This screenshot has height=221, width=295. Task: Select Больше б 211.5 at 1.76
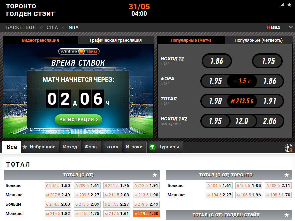pyautogui.click(x=117, y=186)
